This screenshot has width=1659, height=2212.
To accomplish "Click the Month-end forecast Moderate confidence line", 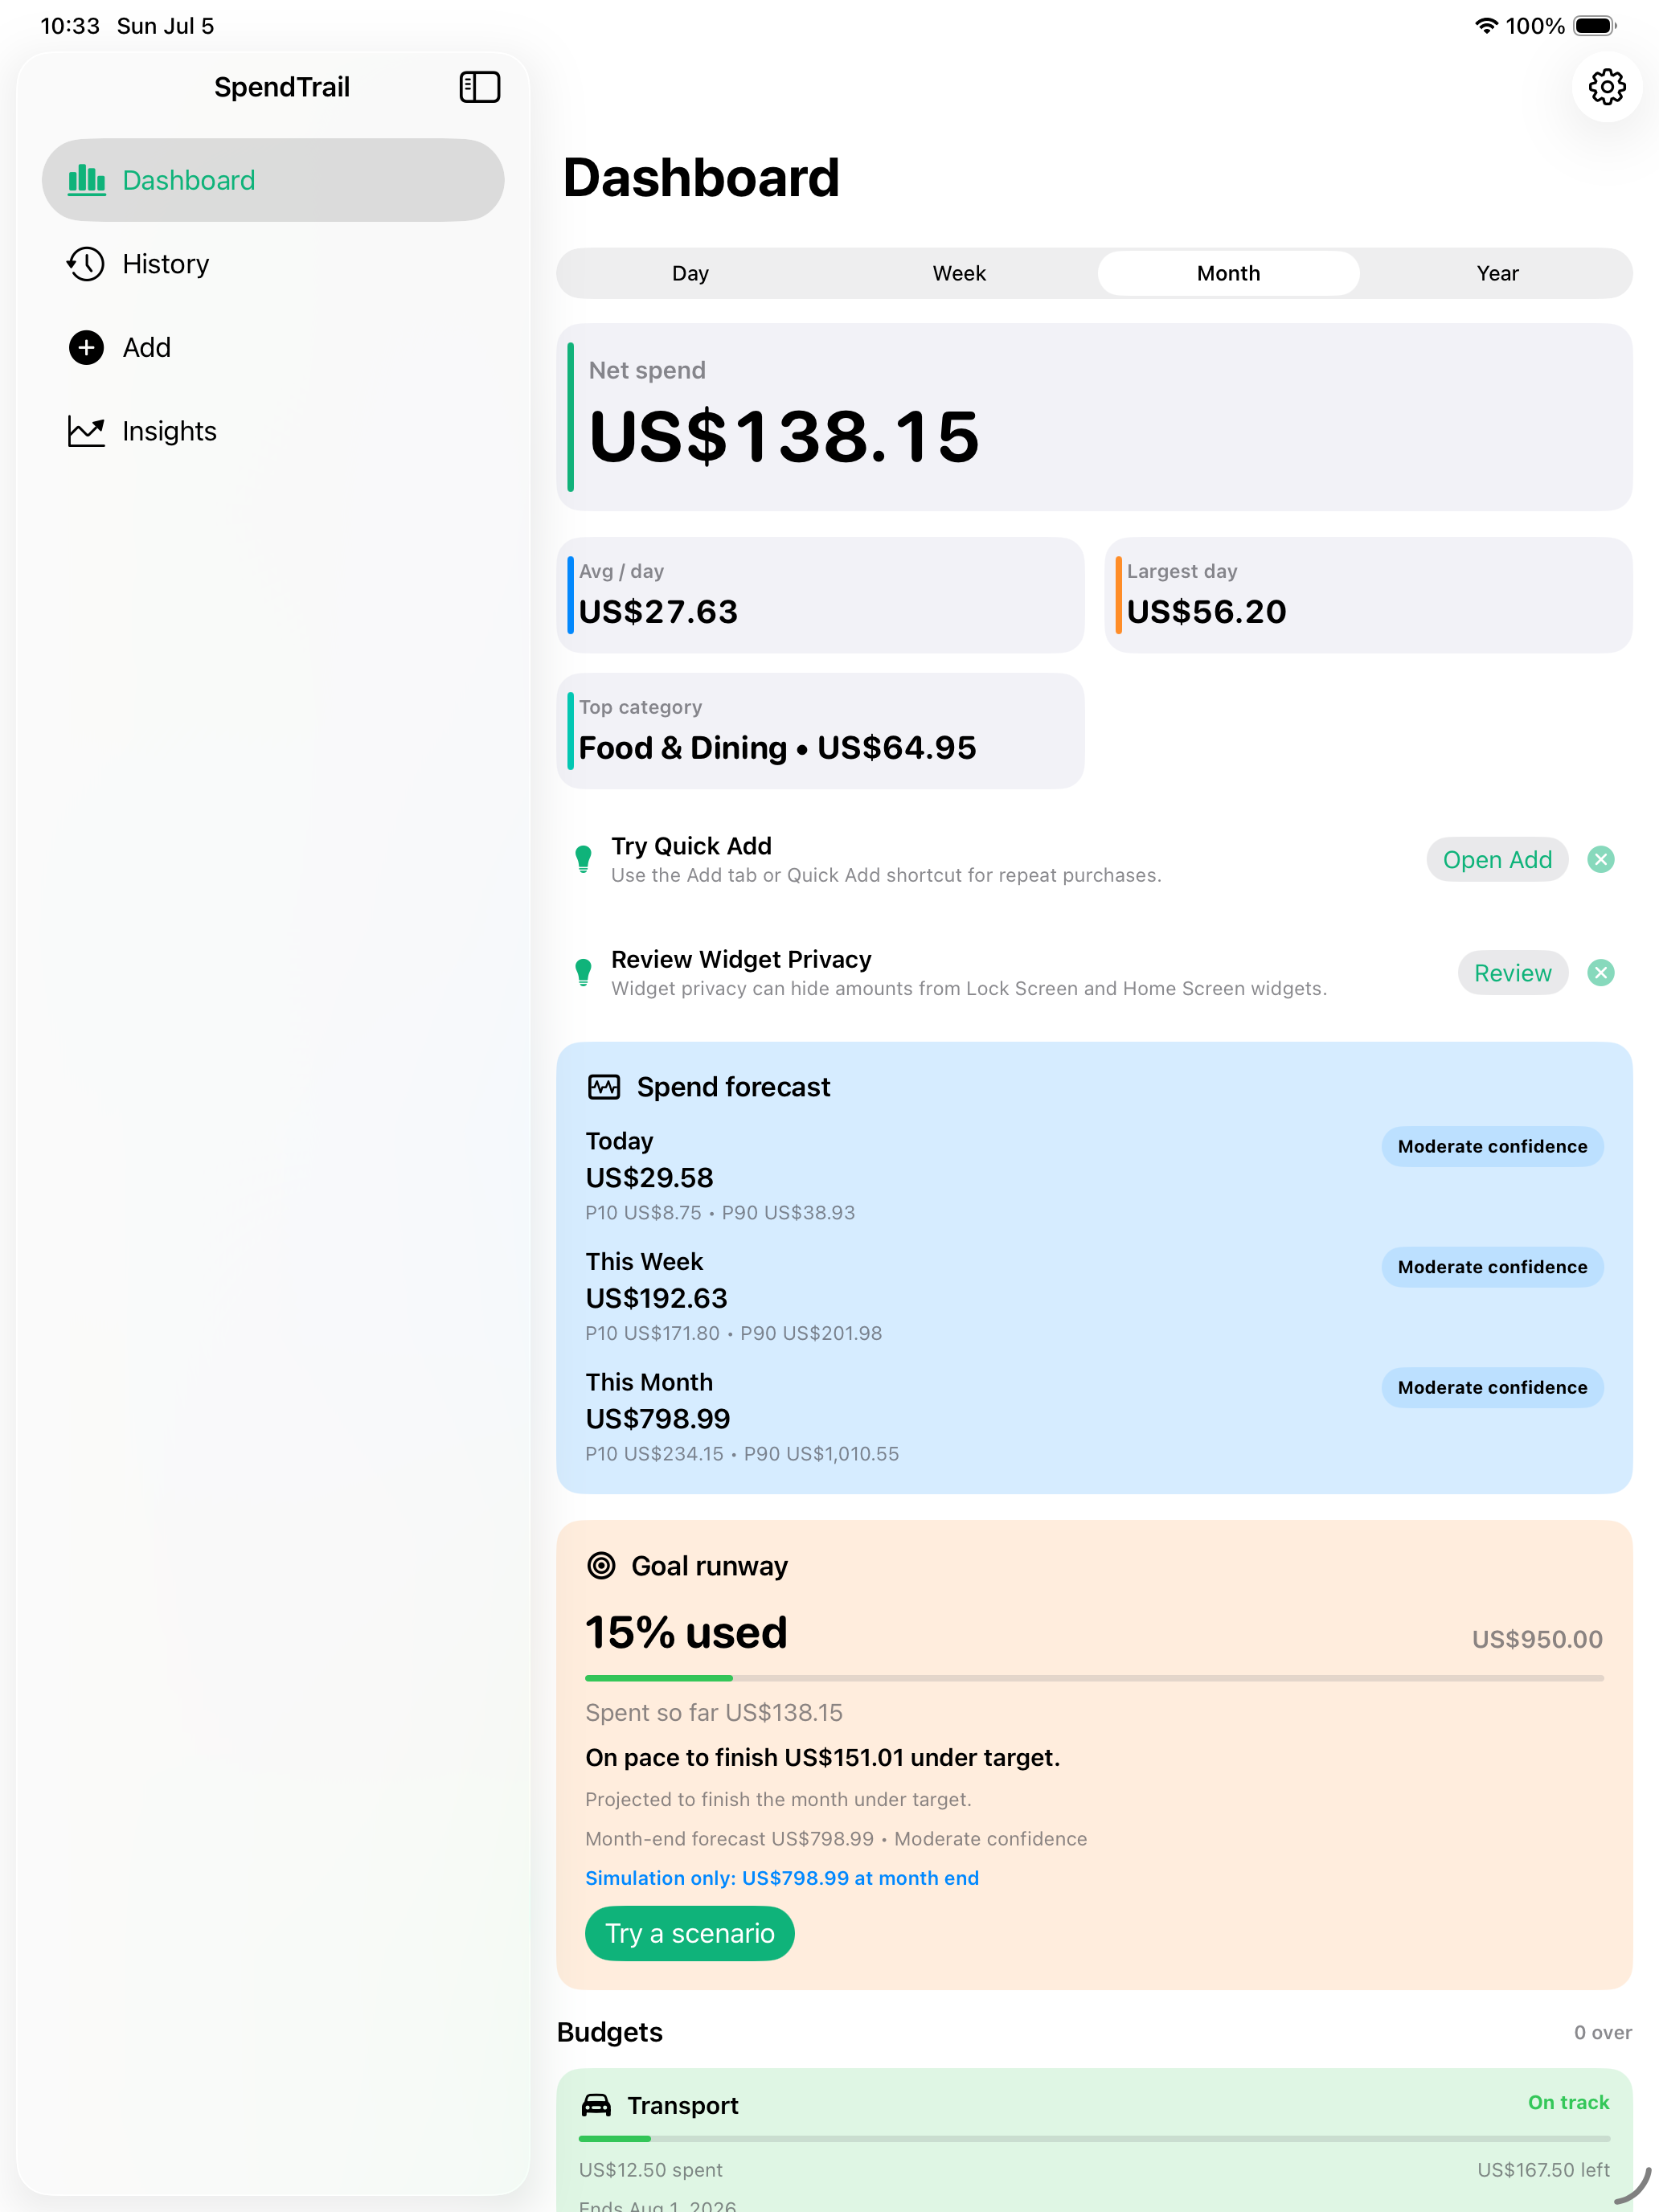I will click(836, 1839).
